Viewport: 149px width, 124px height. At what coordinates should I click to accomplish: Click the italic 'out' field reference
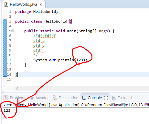click(x=52, y=60)
